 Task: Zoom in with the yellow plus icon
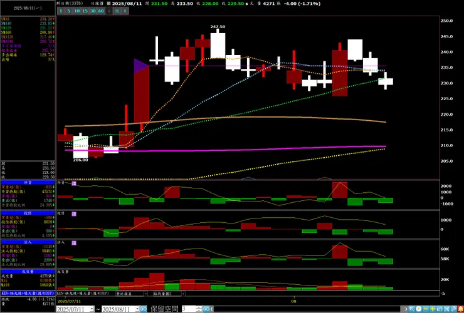click(x=433, y=309)
